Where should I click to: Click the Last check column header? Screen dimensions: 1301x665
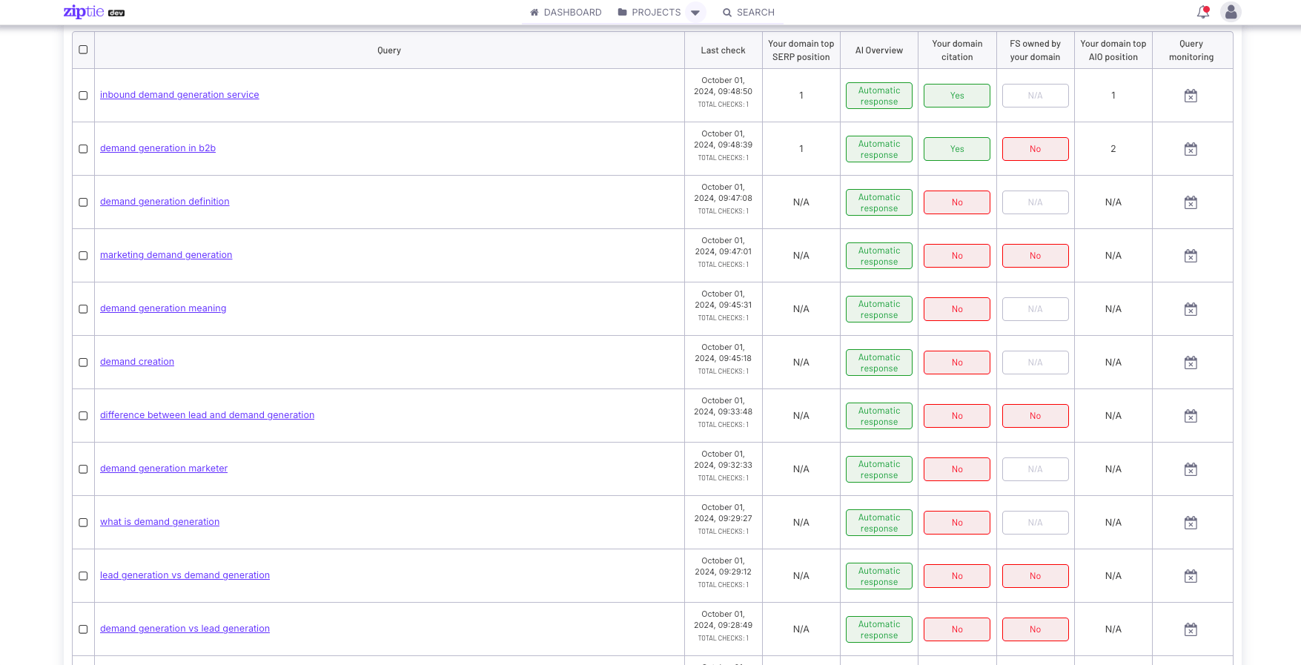click(723, 50)
